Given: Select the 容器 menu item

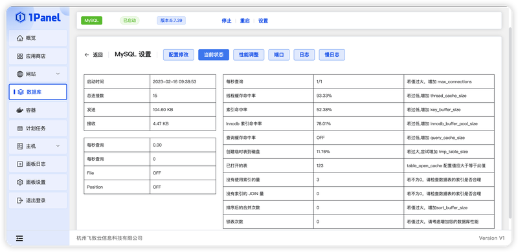Looking at the screenshot, I should click(x=38, y=110).
